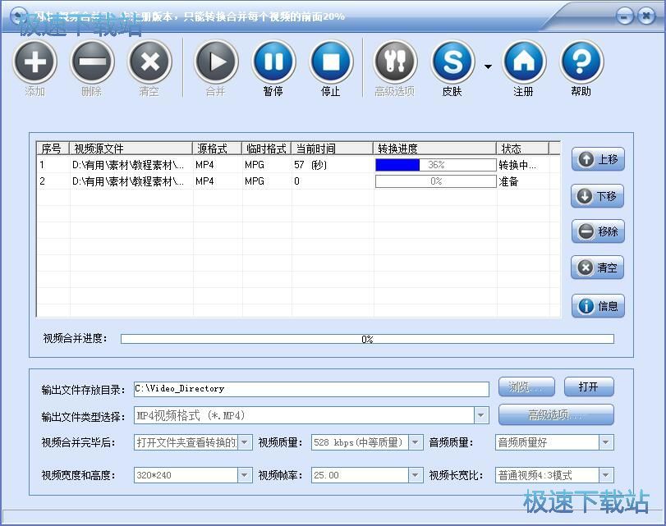Click the Open (打开) folder button
The height and width of the screenshot is (526, 666).
[x=588, y=387]
